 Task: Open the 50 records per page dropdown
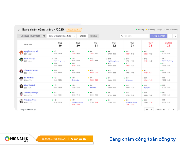tap(149, 110)
